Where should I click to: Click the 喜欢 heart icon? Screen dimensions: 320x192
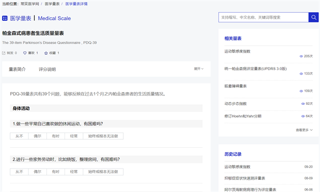pyautogui.click(x=25, y=53)
